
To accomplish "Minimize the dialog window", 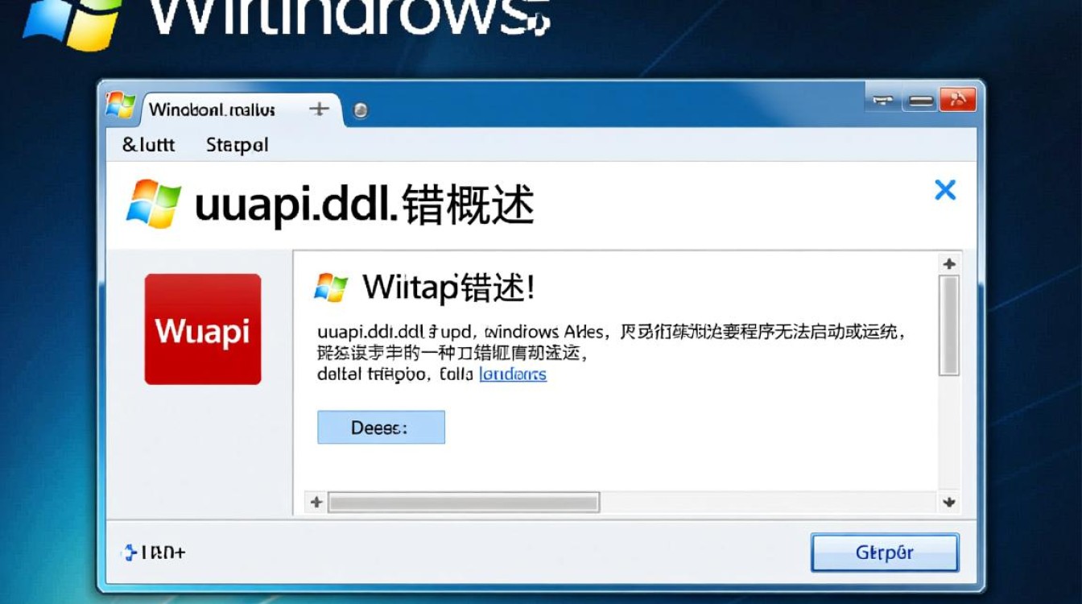I will tap(883, 101).
